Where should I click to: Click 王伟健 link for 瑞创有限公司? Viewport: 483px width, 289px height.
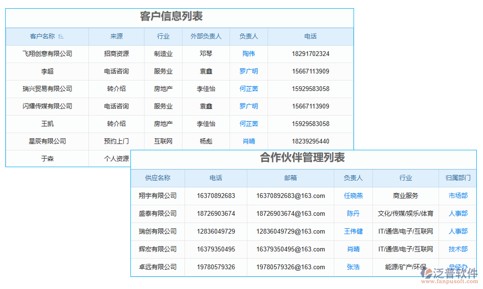(x=353, y=231)
